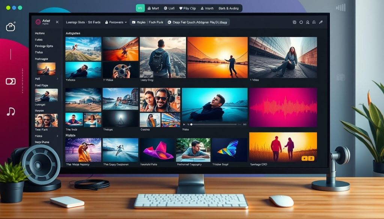The image size is (384, 219).
Task: Open the Perowers dropdown in the header
Action: click(116, 22)
